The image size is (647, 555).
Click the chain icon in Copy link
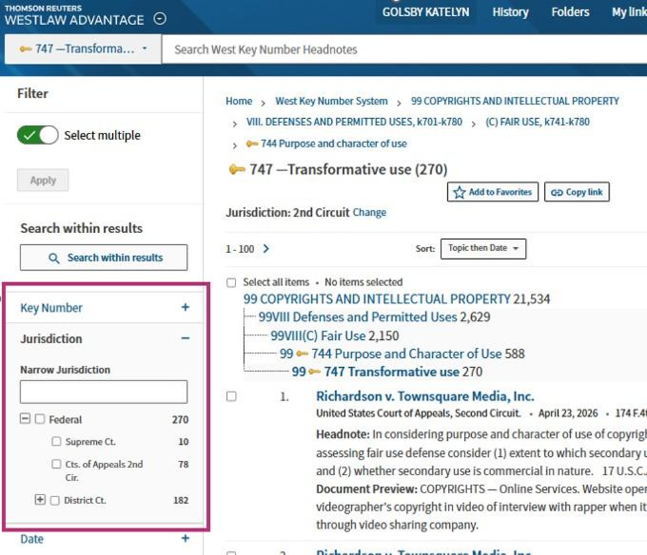tap(557, 193)
